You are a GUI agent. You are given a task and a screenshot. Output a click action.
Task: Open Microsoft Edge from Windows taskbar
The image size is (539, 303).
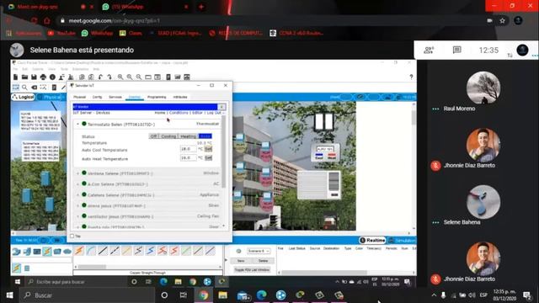pyautogui.click(x=262, y=295)
